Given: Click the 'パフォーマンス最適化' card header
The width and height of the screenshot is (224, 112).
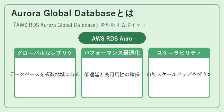Looking at the screenshot, I should 112,53.
